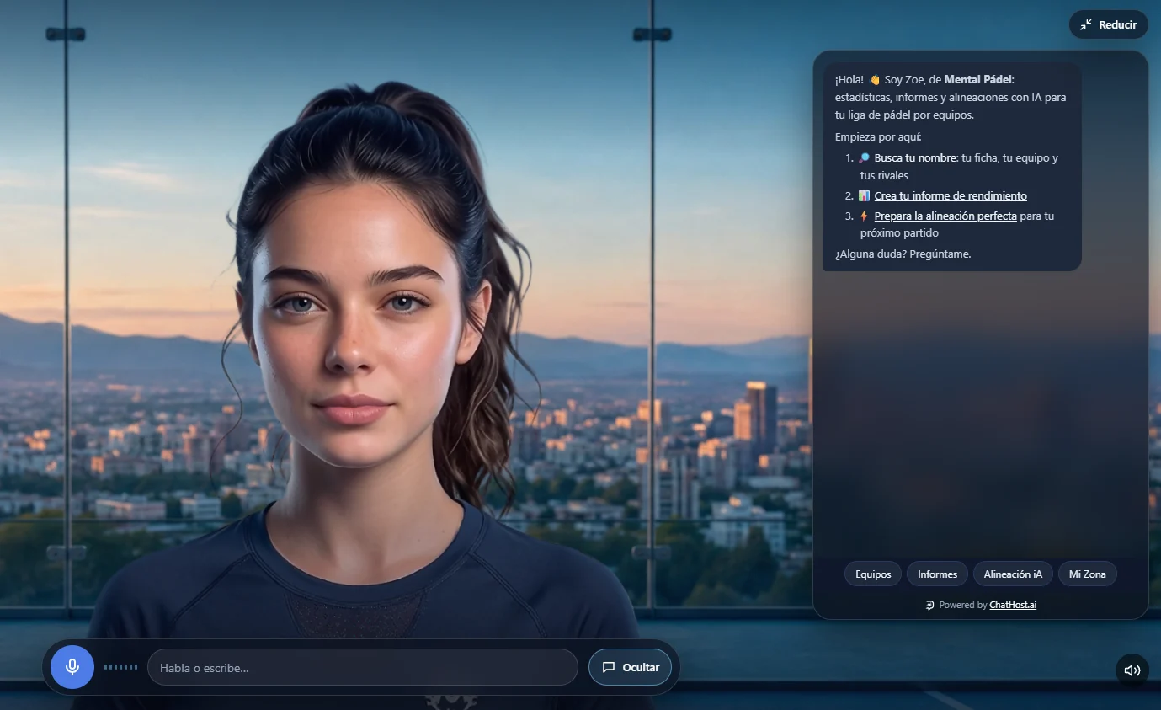Click the ChatHost logo icon beside Powered by

click(929, 605)
